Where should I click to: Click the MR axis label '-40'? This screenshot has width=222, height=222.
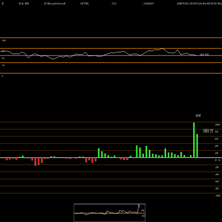point(217,174)
